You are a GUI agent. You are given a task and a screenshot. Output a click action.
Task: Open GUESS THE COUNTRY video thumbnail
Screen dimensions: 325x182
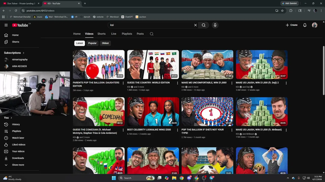(153, 64)
